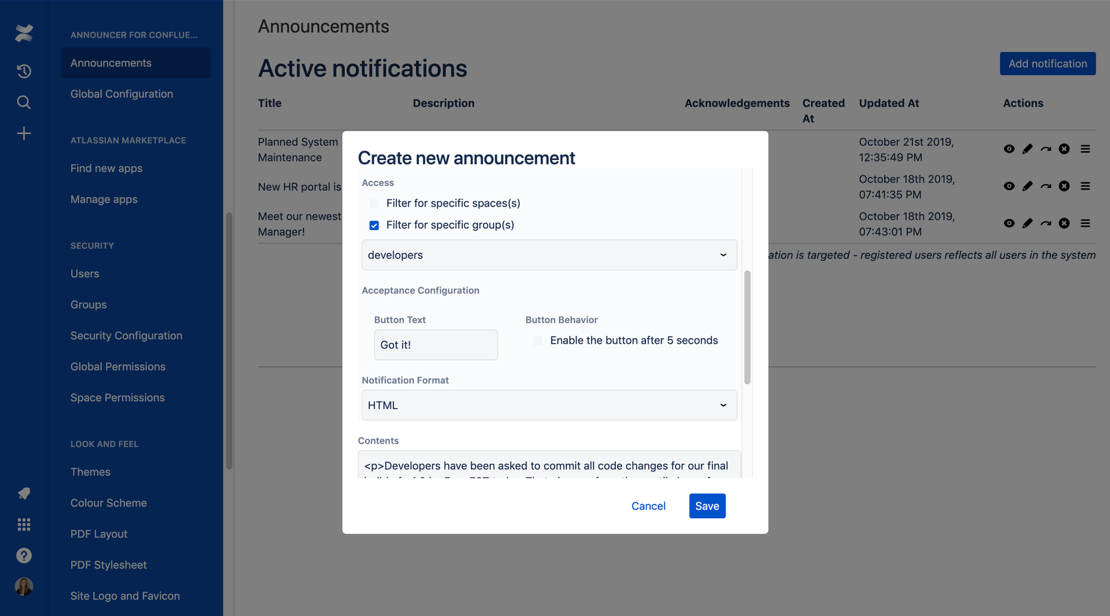Open the app switcher grid icon
The width and height of the screenshot is (1110, 616).
24,524
